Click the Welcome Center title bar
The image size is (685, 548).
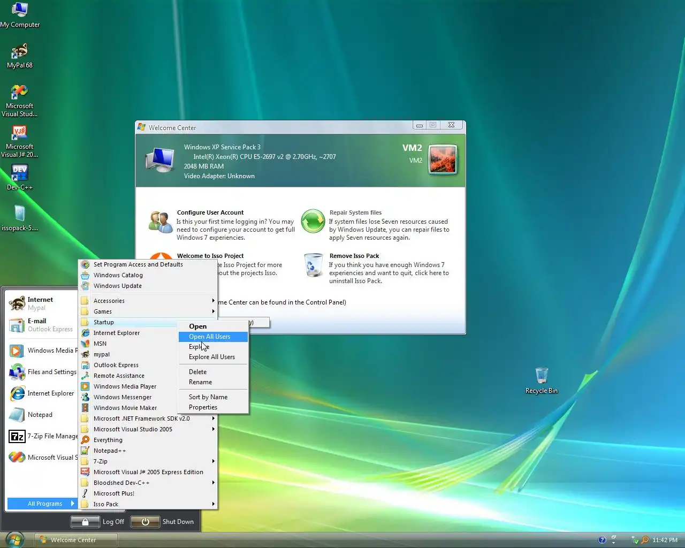click(274, 127)
